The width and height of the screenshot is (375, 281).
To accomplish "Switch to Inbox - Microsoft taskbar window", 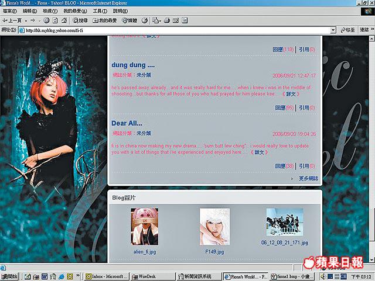I will (x=107, y=277).
